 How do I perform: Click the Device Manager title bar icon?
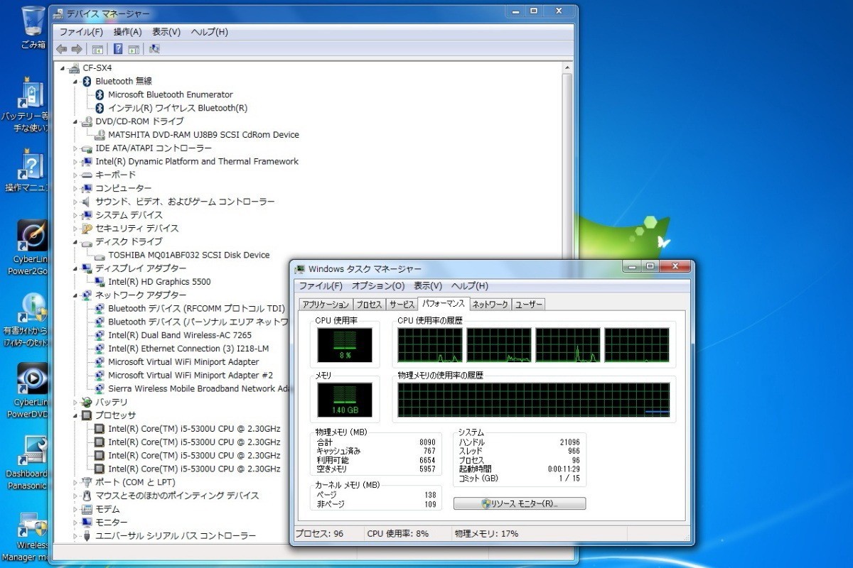tap(58, 13)
